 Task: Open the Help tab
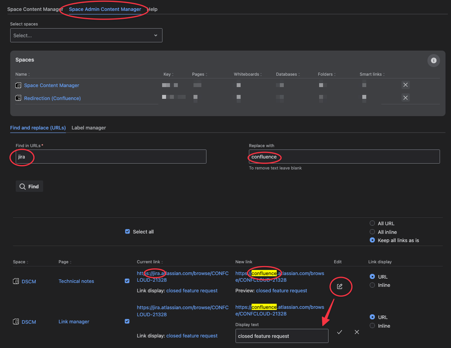[153, 9]
